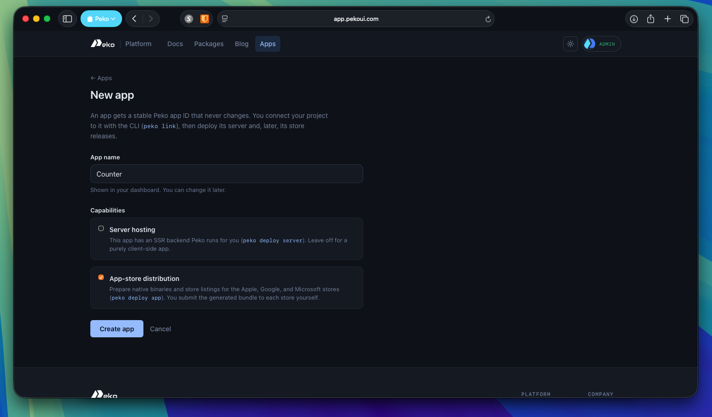Screen dimensions: 712x417
Task: Click the App name field containing Counter
Action: (x=227, y=174)
